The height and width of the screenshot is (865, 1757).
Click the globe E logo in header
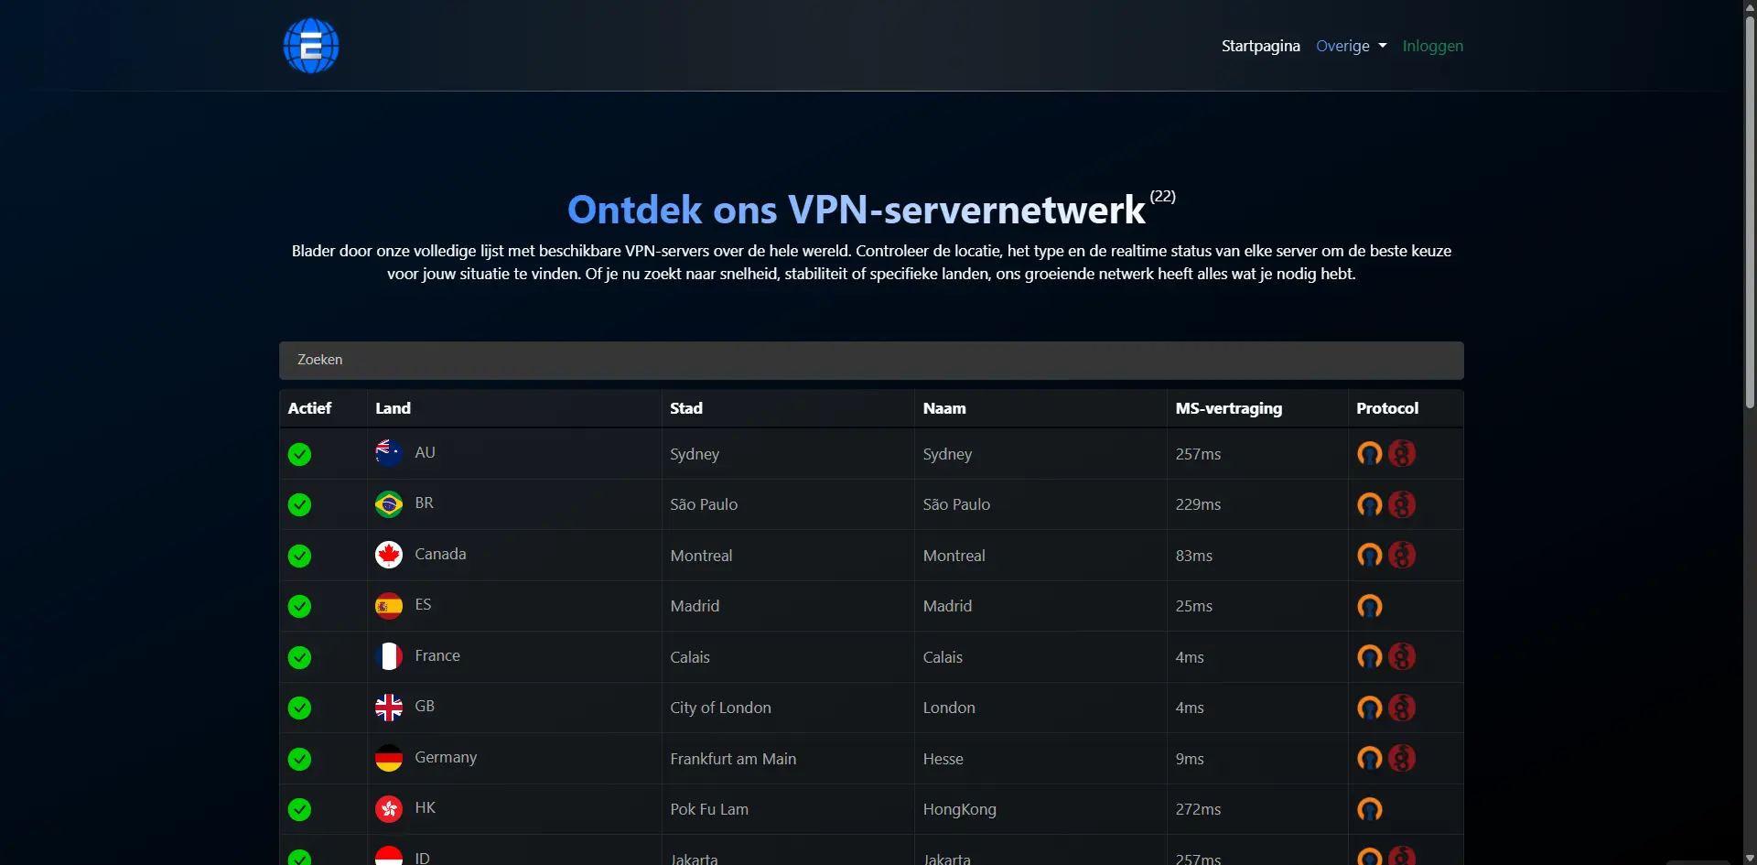point(311,46)
